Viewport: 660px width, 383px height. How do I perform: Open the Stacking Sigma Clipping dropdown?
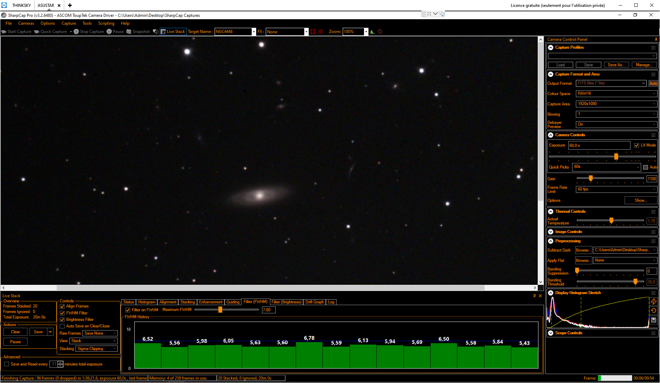click(96, 349)
